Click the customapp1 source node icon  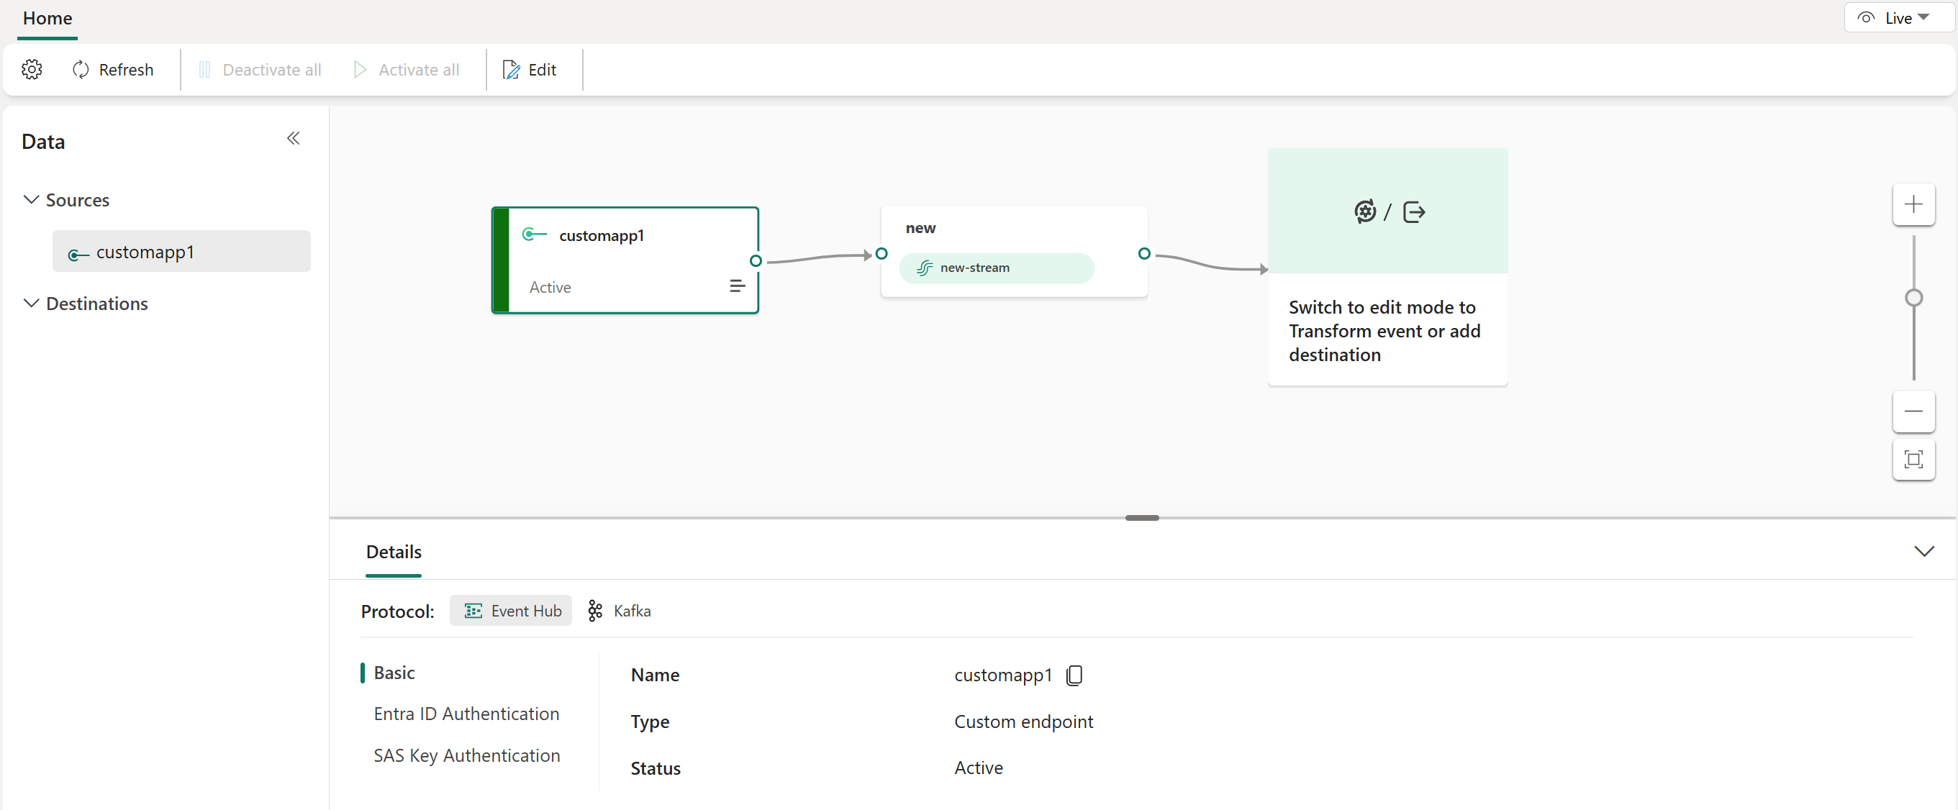(x=535, y=235)
